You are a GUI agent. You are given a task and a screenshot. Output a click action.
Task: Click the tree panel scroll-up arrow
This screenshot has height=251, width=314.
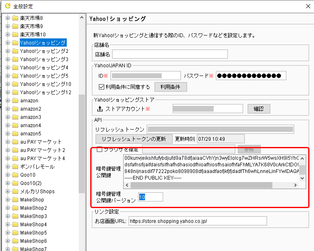click(x=82, y=18)
